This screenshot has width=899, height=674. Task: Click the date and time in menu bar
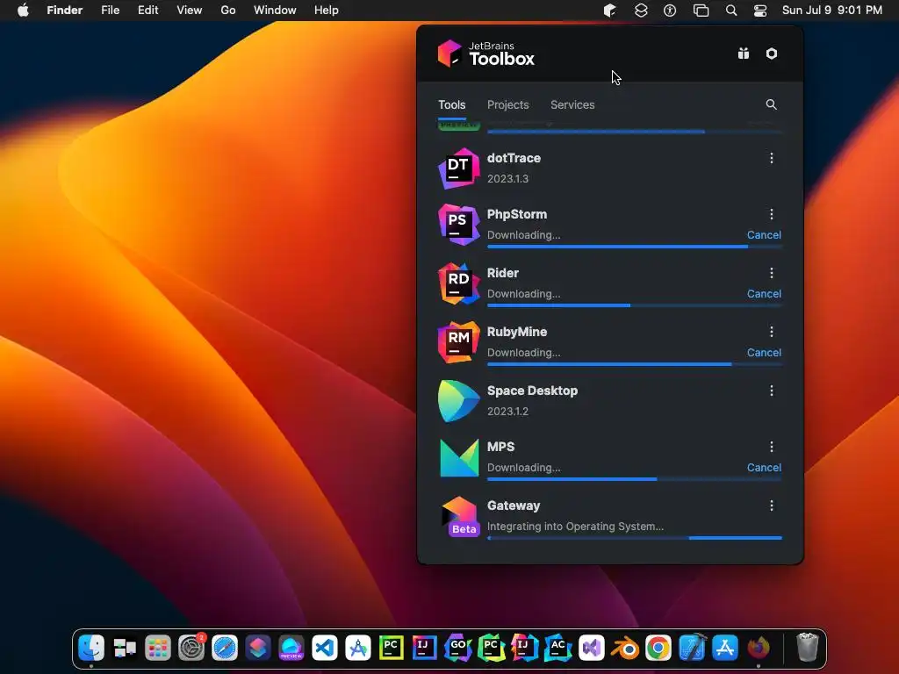click(x=832, y=11)
